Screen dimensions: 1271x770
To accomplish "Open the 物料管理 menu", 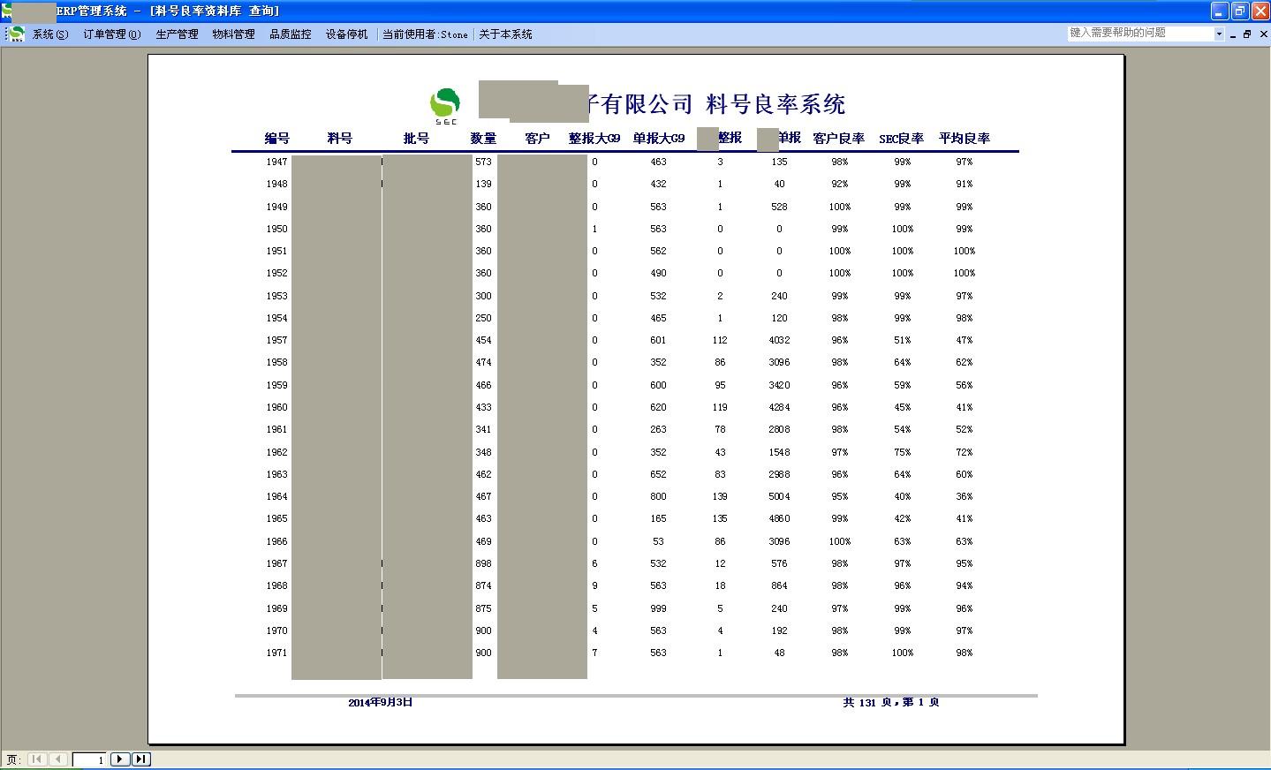I will [233, 34].
